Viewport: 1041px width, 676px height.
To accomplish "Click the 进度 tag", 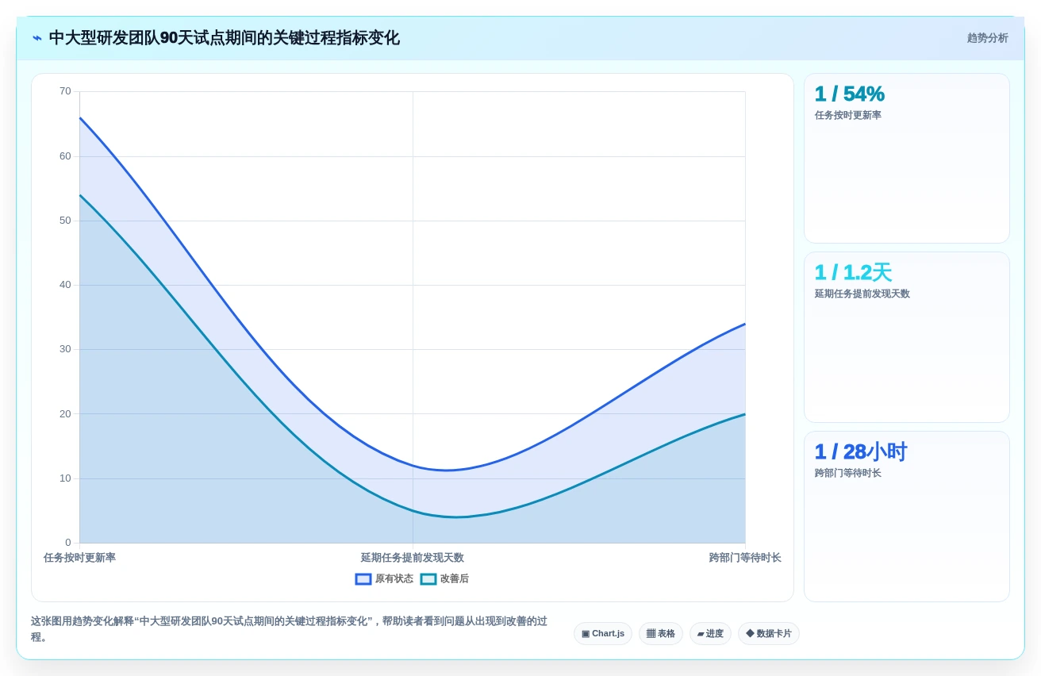I will 710,633.
